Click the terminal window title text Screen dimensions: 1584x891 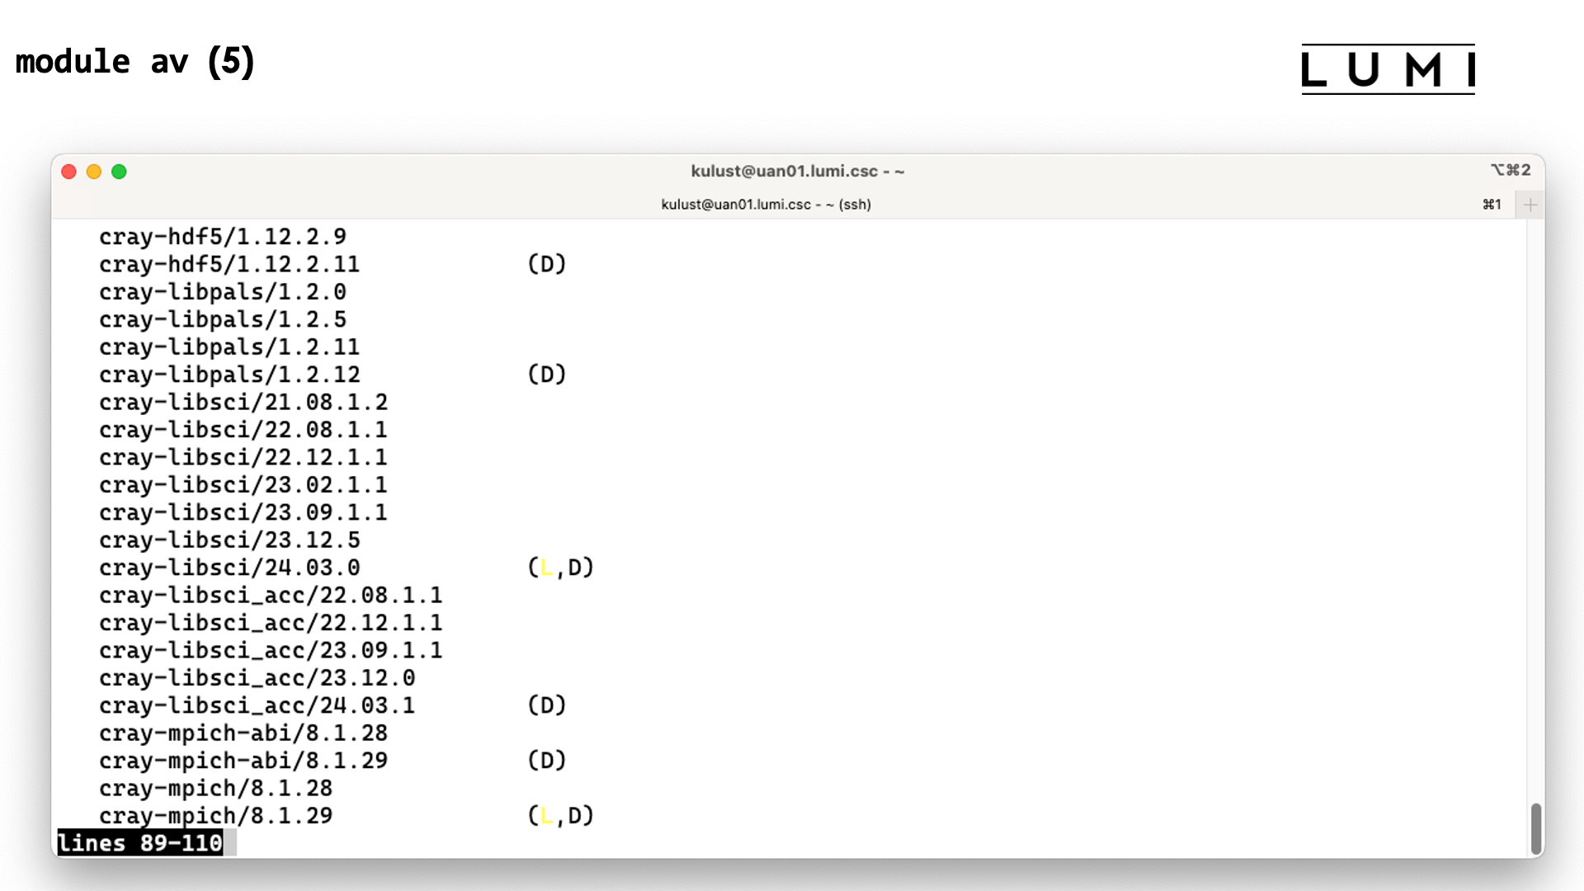(x=797, y=171)
